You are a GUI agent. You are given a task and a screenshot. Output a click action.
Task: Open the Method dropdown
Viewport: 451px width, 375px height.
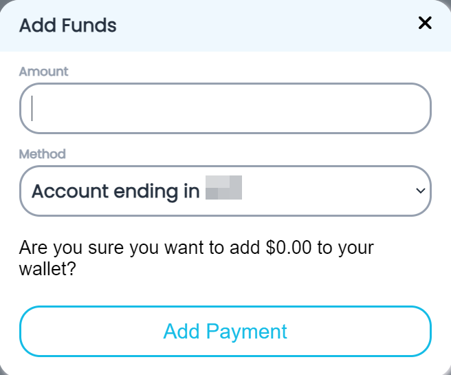225,191
